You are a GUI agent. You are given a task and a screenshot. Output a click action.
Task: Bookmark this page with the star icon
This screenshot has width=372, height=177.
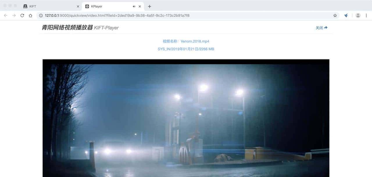click(x=335, y=15)
